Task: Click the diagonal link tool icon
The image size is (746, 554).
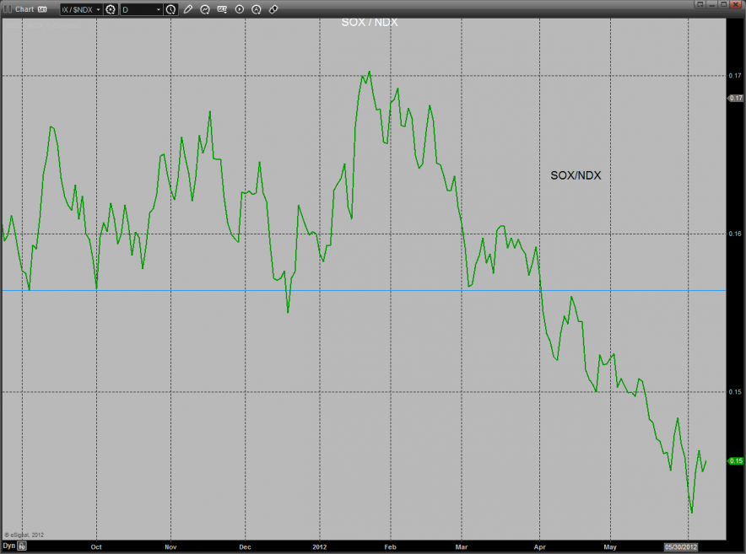Action: [273, 9]
